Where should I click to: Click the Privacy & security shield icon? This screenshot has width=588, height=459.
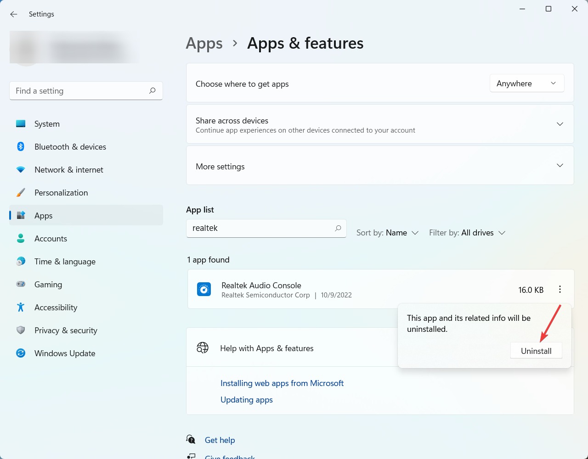tap(21, 330)
